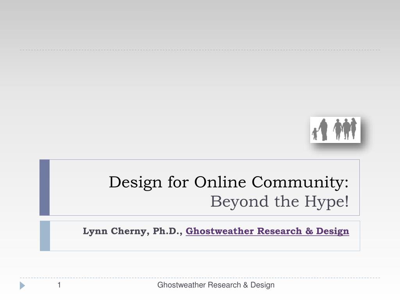
Task: Click footer text 'Ghostweather Research & Design'
Action: point(216,285)
